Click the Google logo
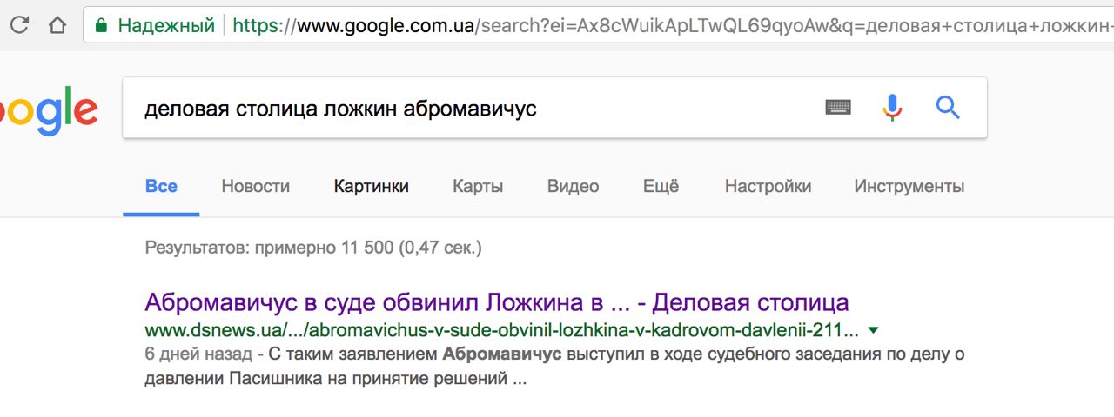 click(48, 110)
